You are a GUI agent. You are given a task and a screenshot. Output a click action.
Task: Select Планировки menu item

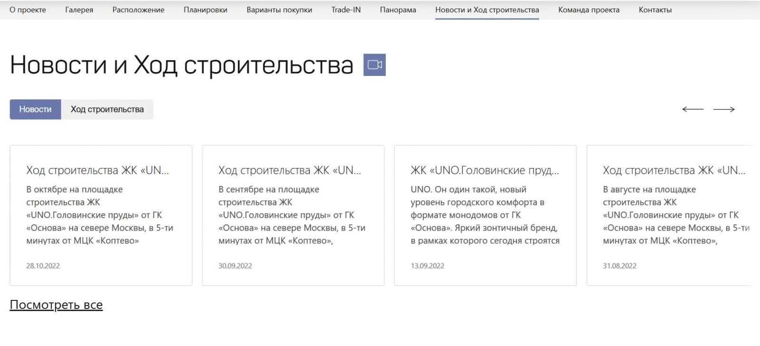click(205, 9)
